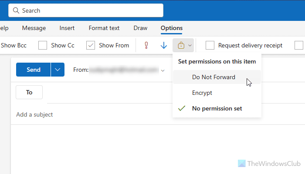
Task: Mark message as high importance
Action: click(146, 45)
